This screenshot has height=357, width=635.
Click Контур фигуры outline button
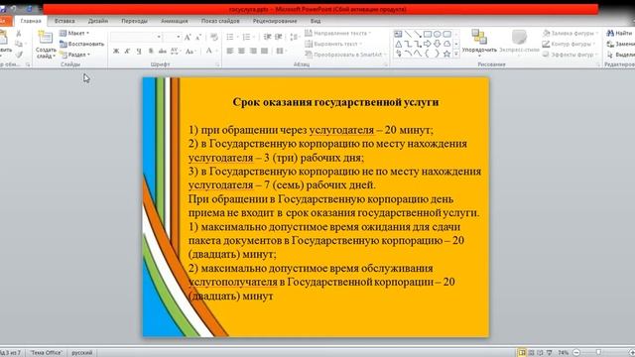(x=570, y=44)
